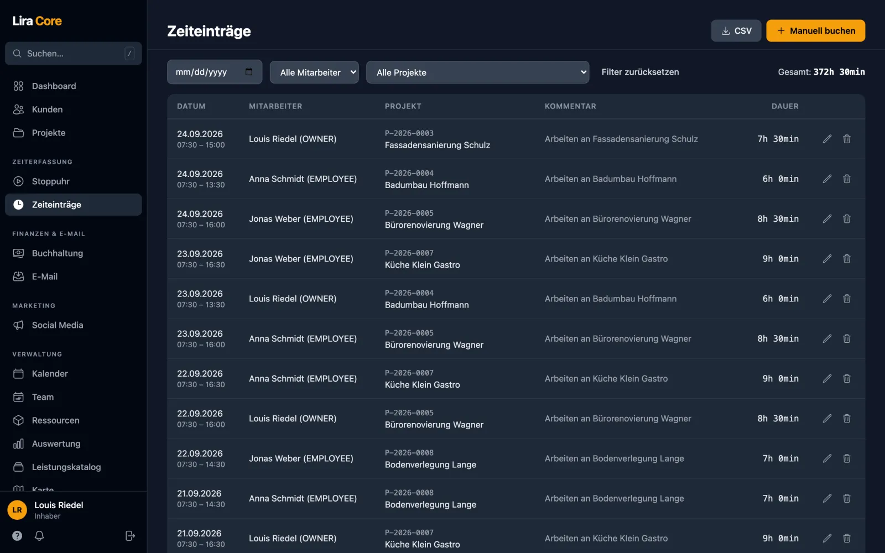Viewport: 885px width, 553px height.
Task: Export entries with CSV button
Action: click(x=736, y=31)
